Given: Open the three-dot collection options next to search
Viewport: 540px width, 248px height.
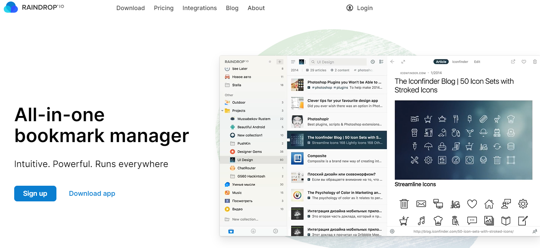Looking at the screenshot, I should coord(305,62).
